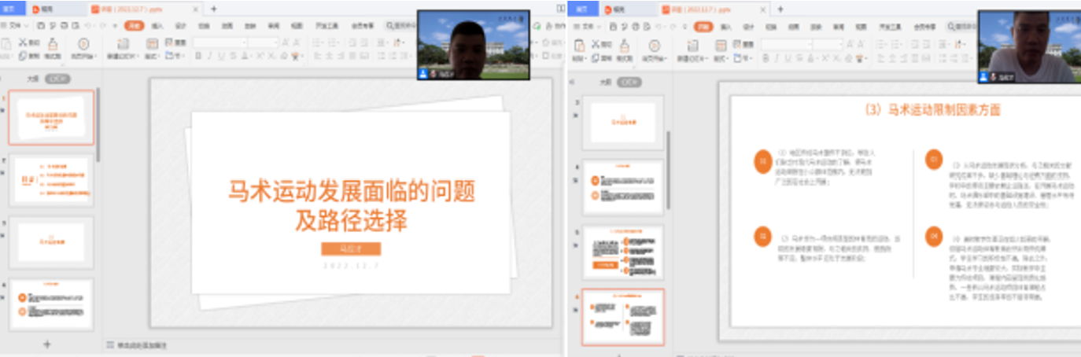This screenshot has height=357, width=1081.
Task: Open the Insert ribbon tab in right window
Action: (725, 27)
